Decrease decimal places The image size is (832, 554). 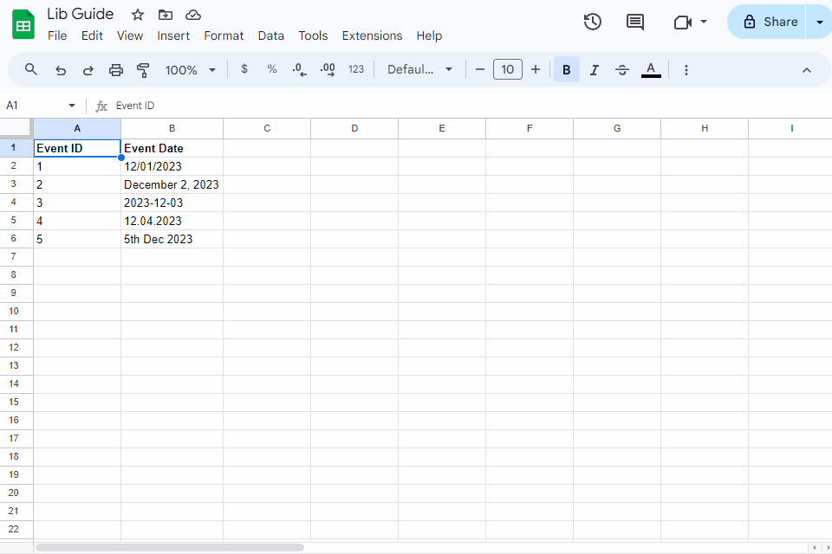click(x=299, y=69)
